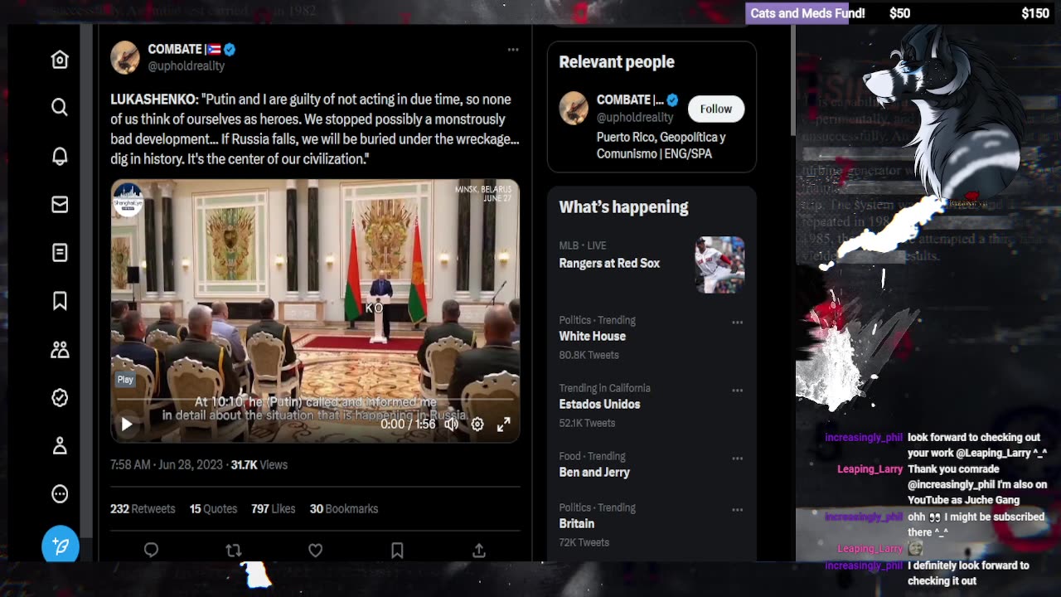
Task: View the 797 Likes list
Action: [273, 509]
